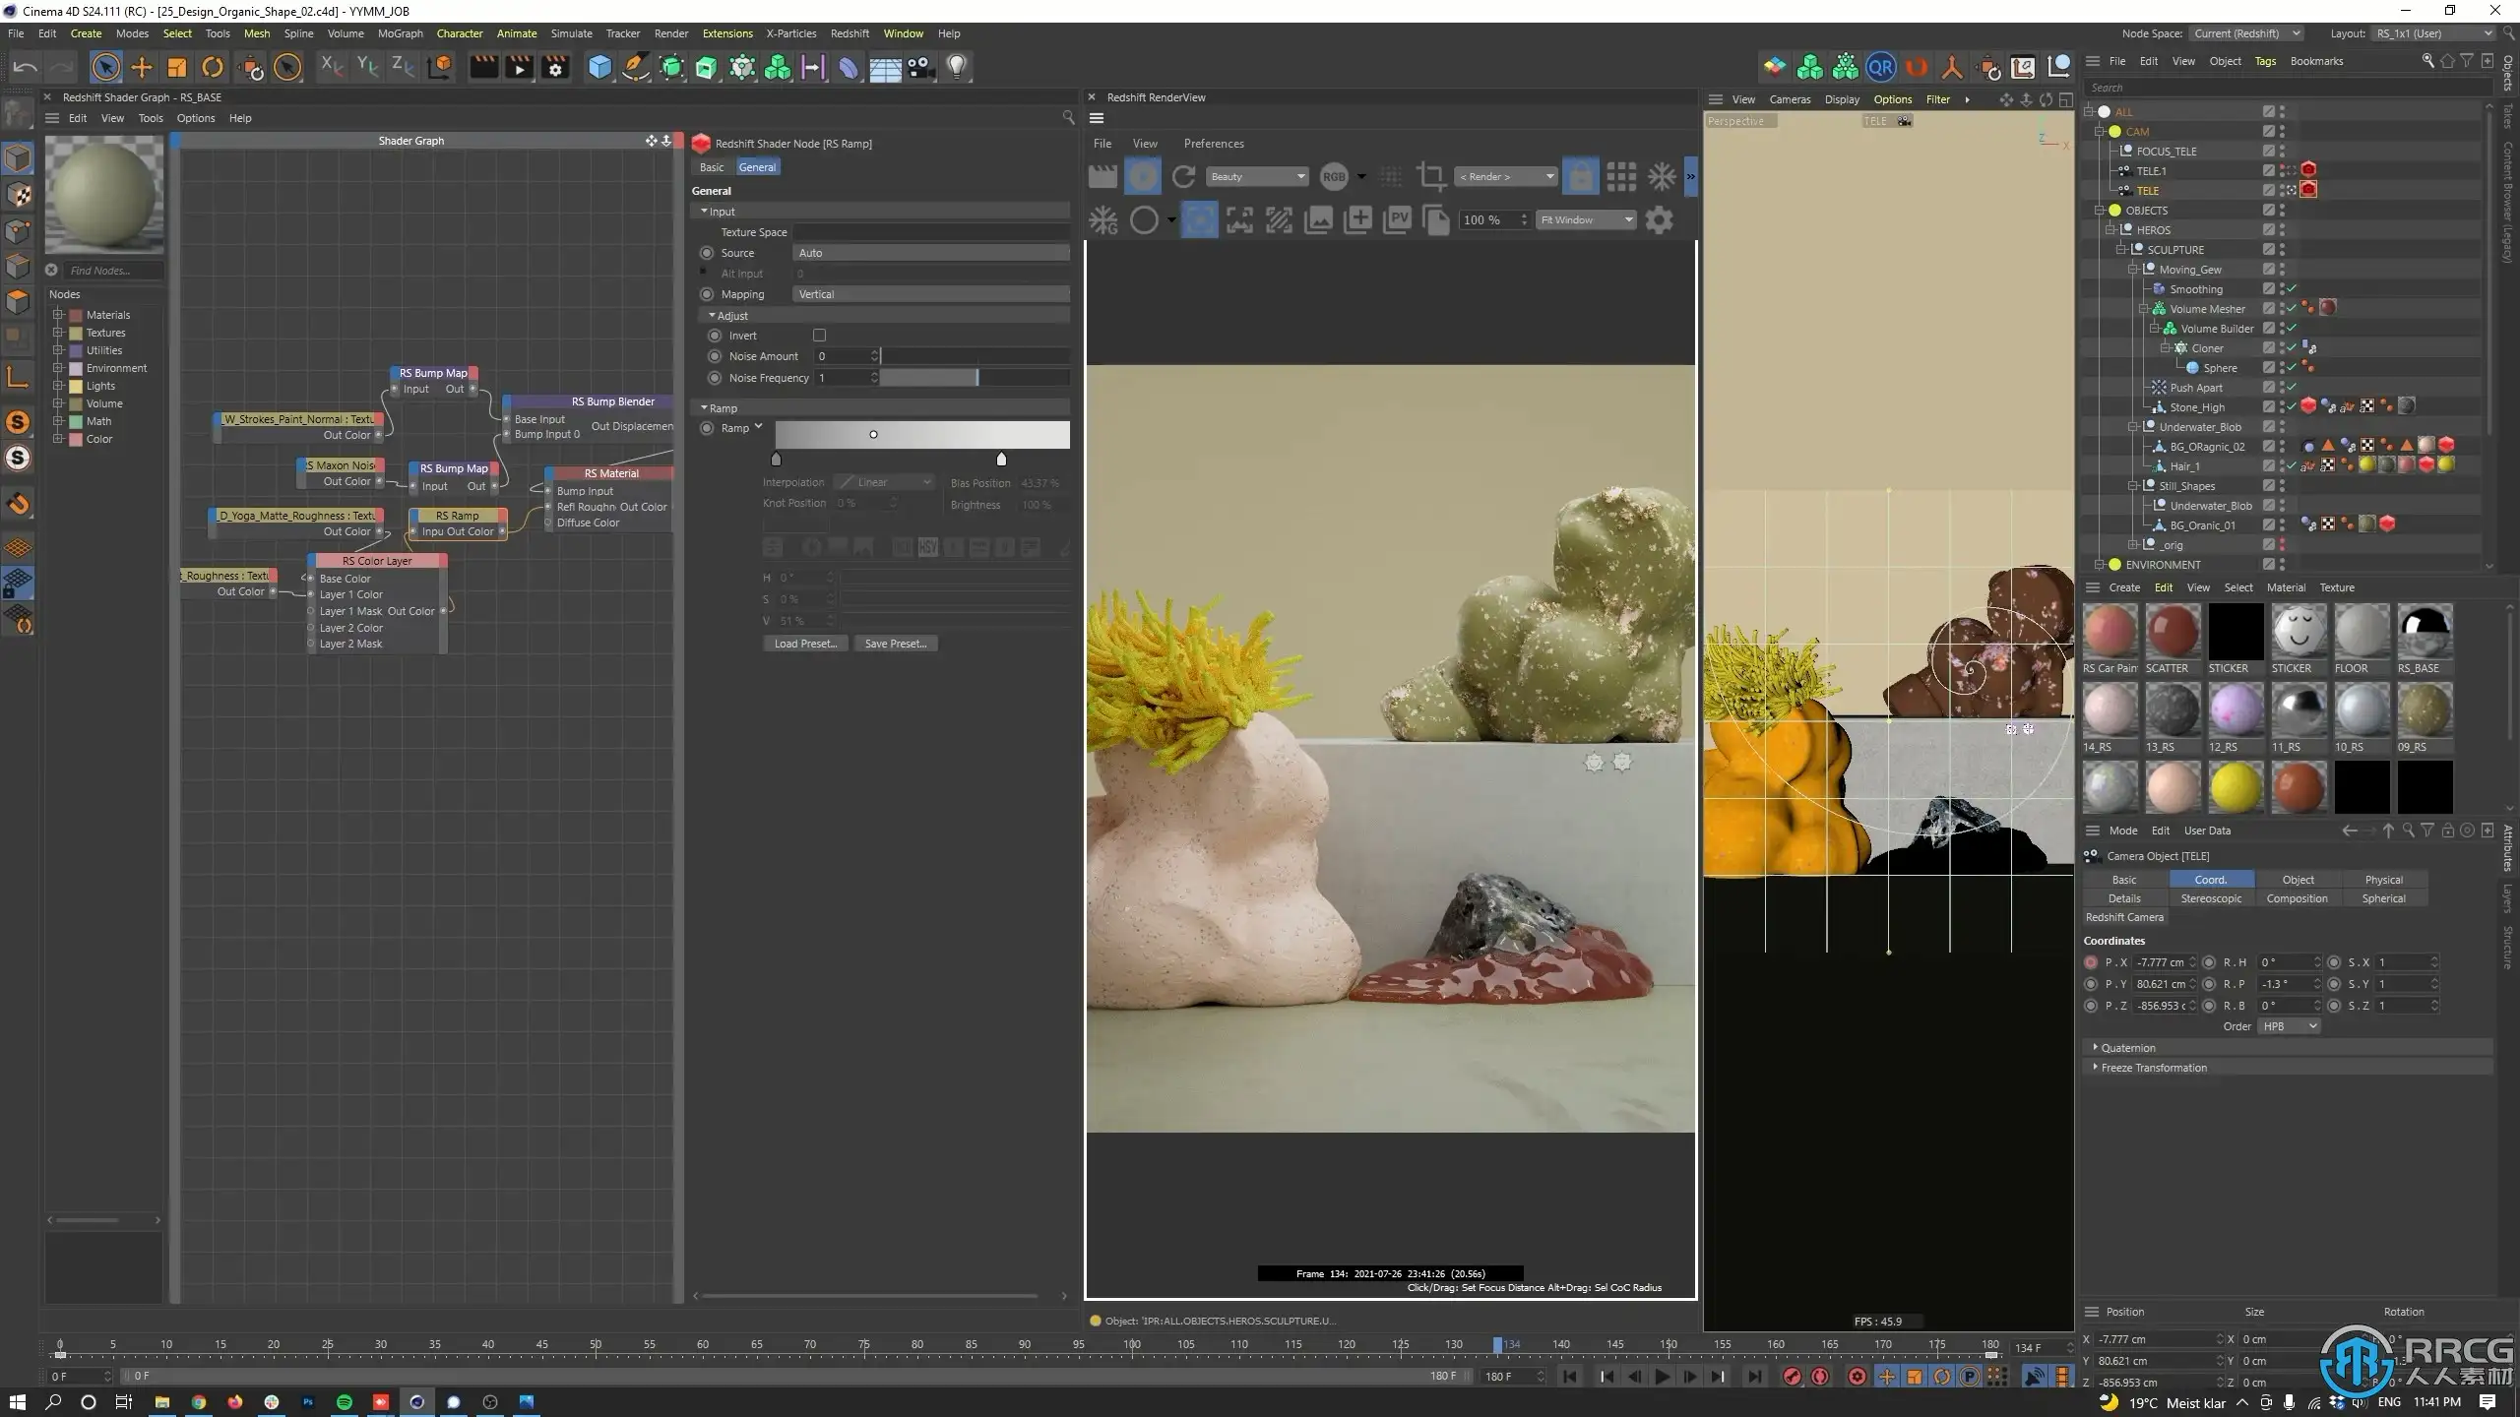Click the refresh icon in RenderView

pos(1184,177)
